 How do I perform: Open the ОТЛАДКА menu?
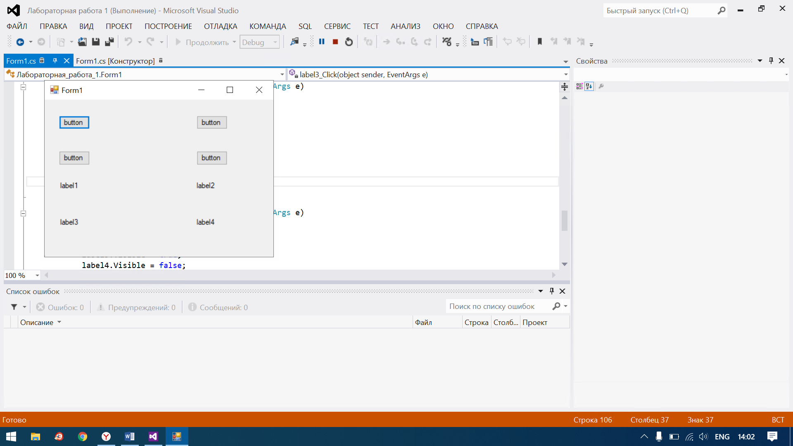tap(221, 26)
